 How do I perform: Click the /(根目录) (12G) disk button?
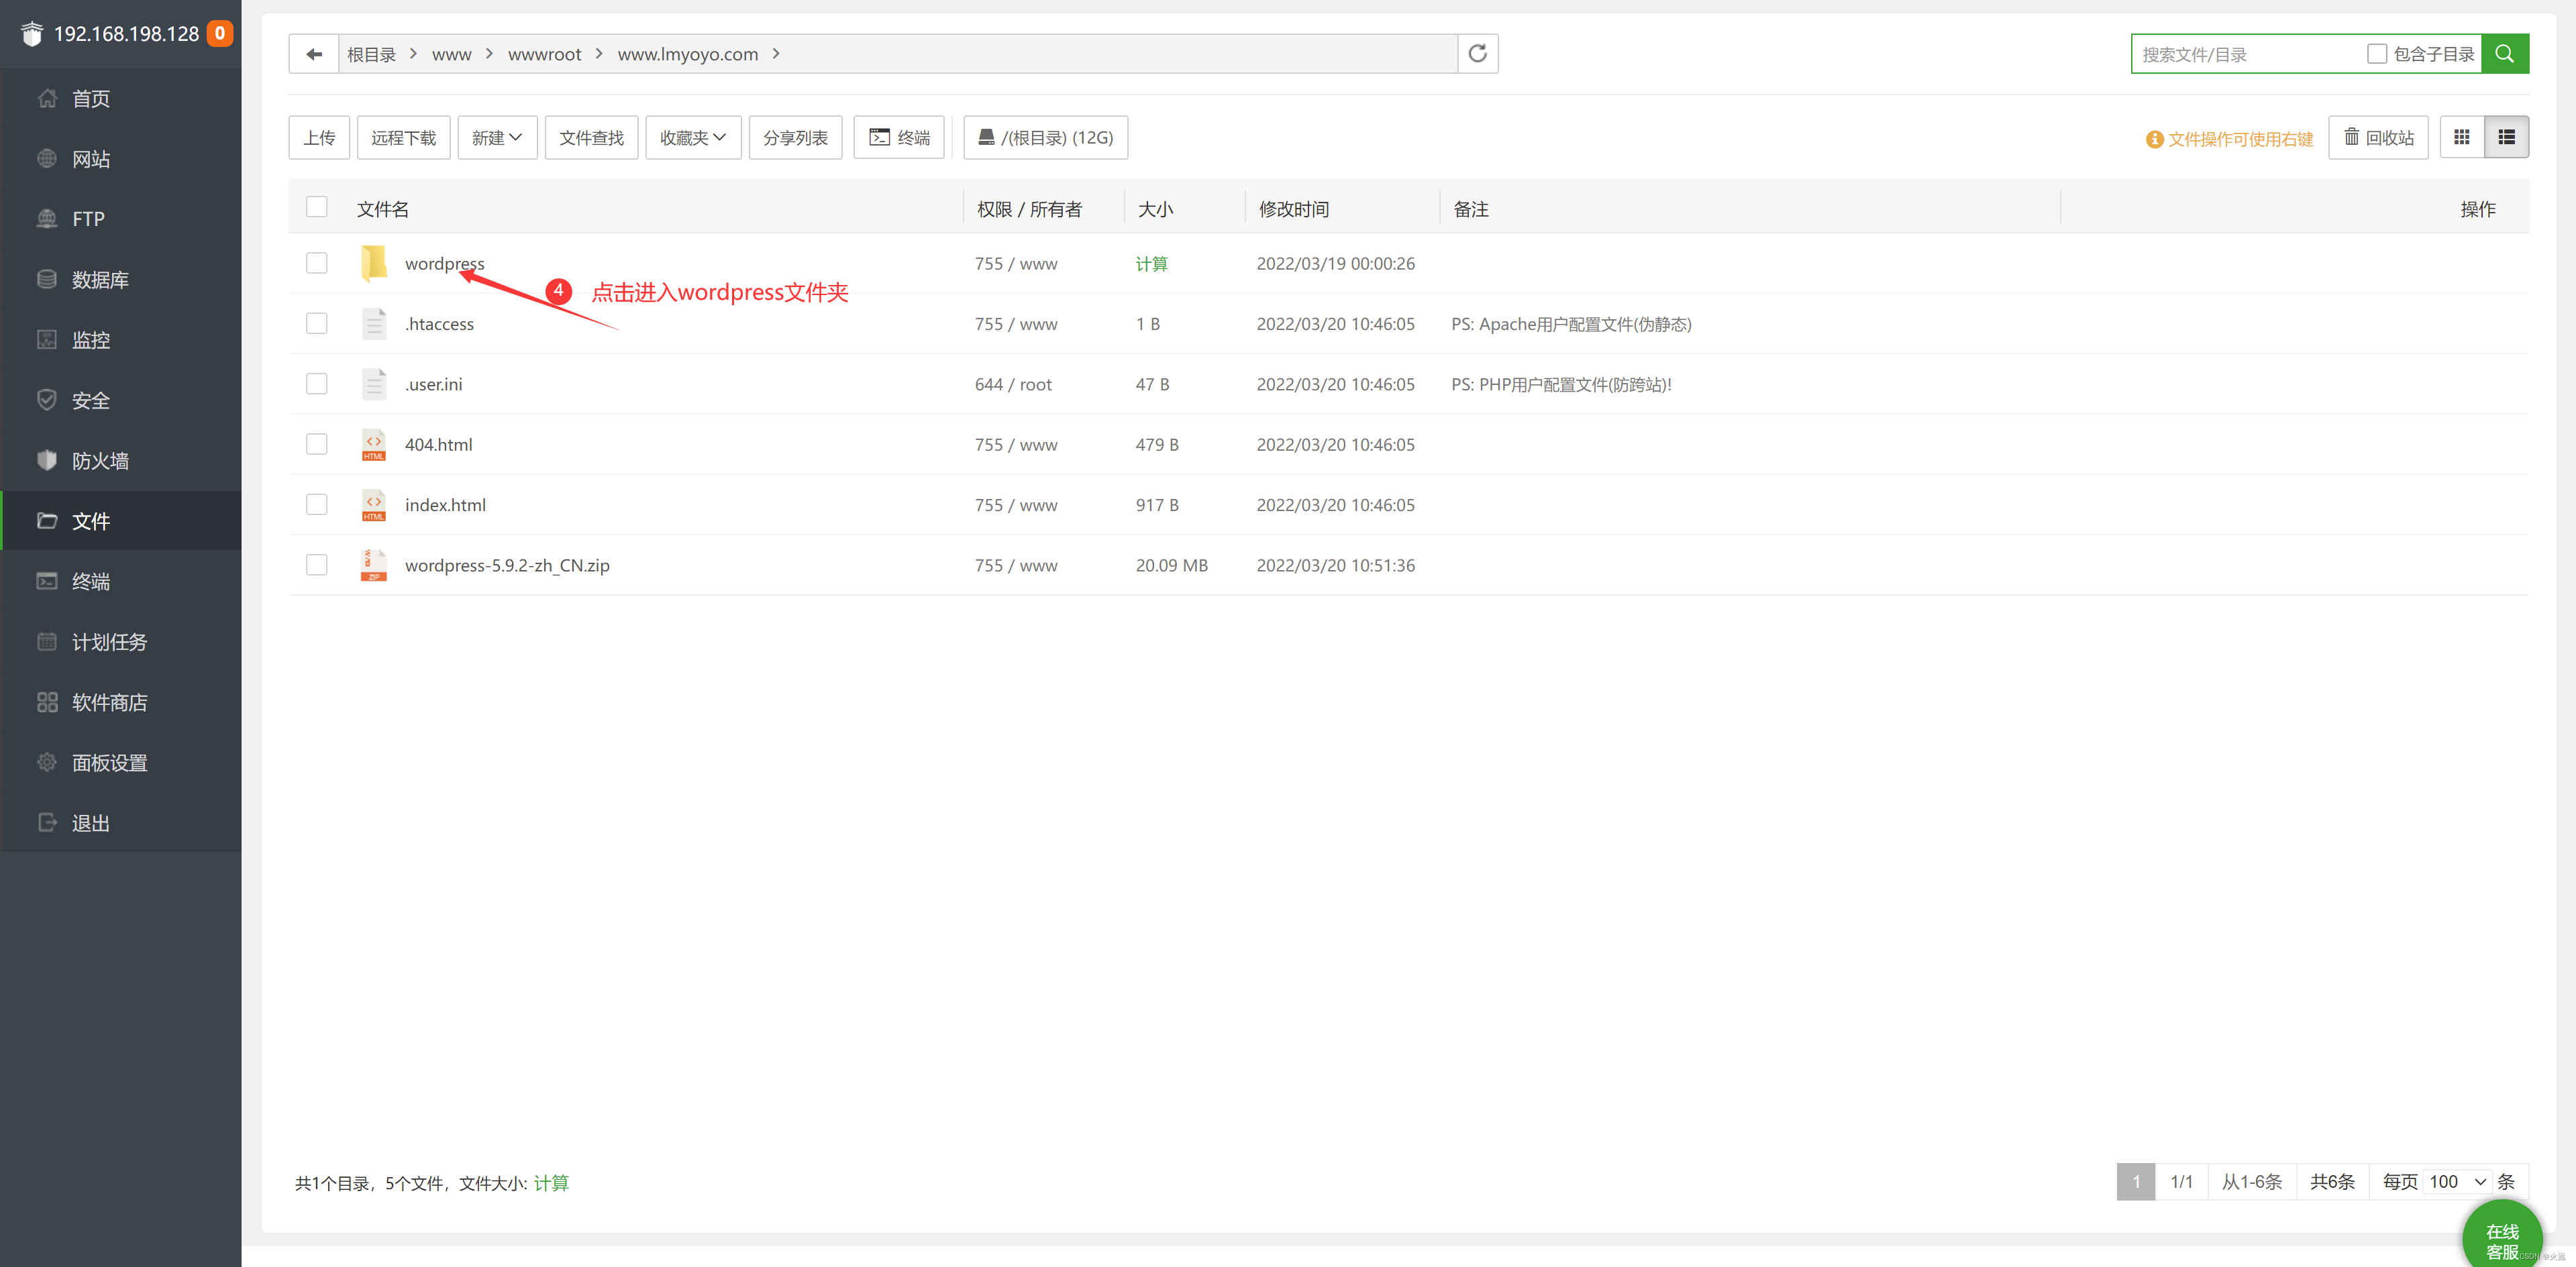point(1045,138)
